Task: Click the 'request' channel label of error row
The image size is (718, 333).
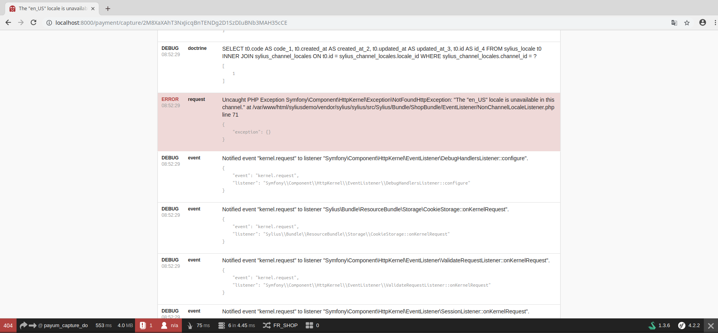Action: click(196, 99)
